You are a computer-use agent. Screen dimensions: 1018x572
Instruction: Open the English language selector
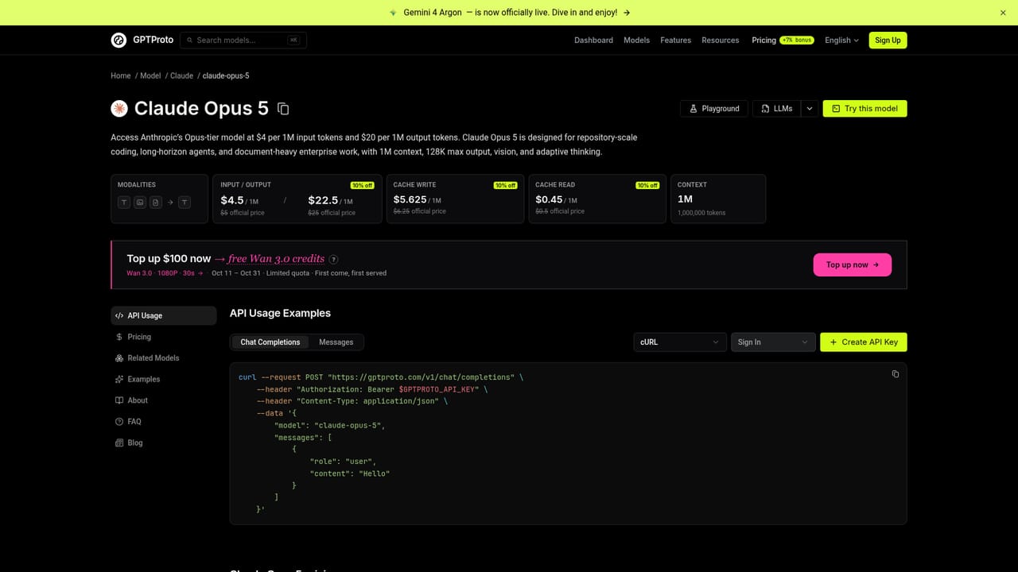pos(841,41)
